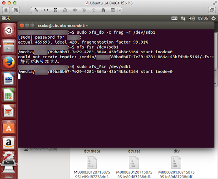Launch Firefox from the Ubuntu launcher
Viewport: 218px width, 179px height.
coord(9,62)
